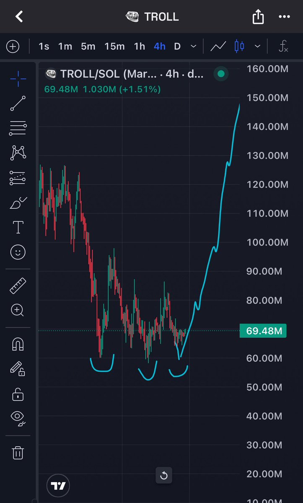
Task: Switch to line chart style
Action: click(218, 46)
